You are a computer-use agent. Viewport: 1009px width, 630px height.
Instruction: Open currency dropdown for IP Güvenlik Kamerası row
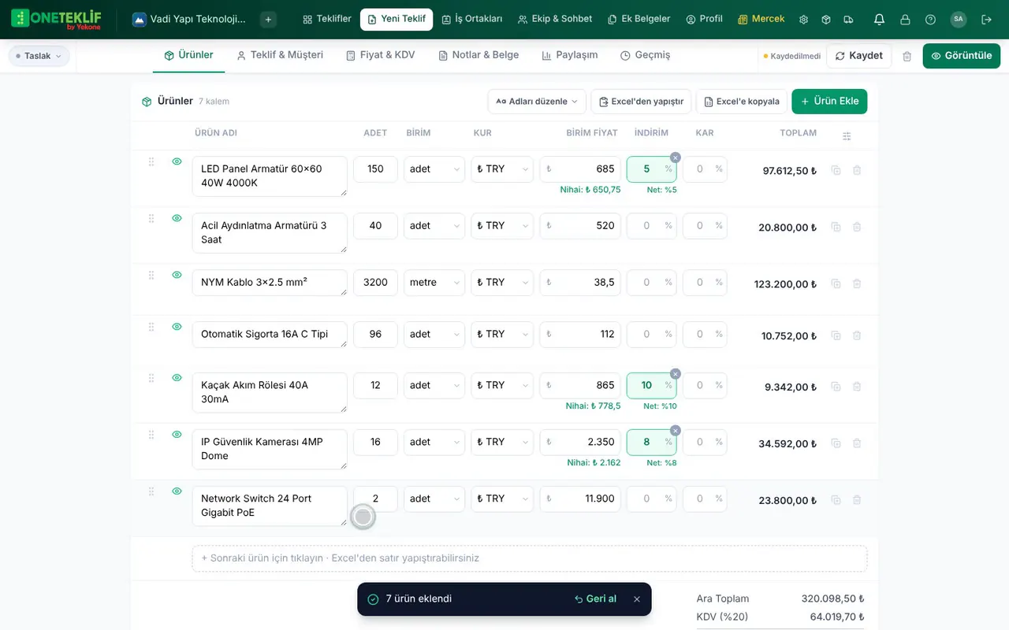(502, 443)
